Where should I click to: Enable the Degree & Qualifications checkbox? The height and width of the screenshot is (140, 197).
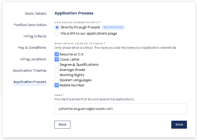(57, 65)
